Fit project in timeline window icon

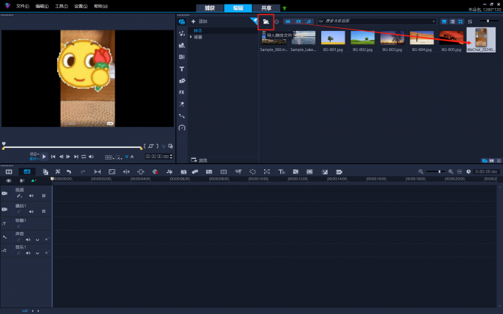click(459, 171)
